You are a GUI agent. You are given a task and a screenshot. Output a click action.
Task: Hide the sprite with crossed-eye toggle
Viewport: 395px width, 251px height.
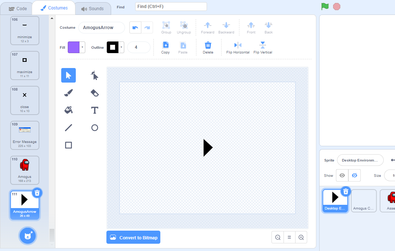[x=355, y=175]
